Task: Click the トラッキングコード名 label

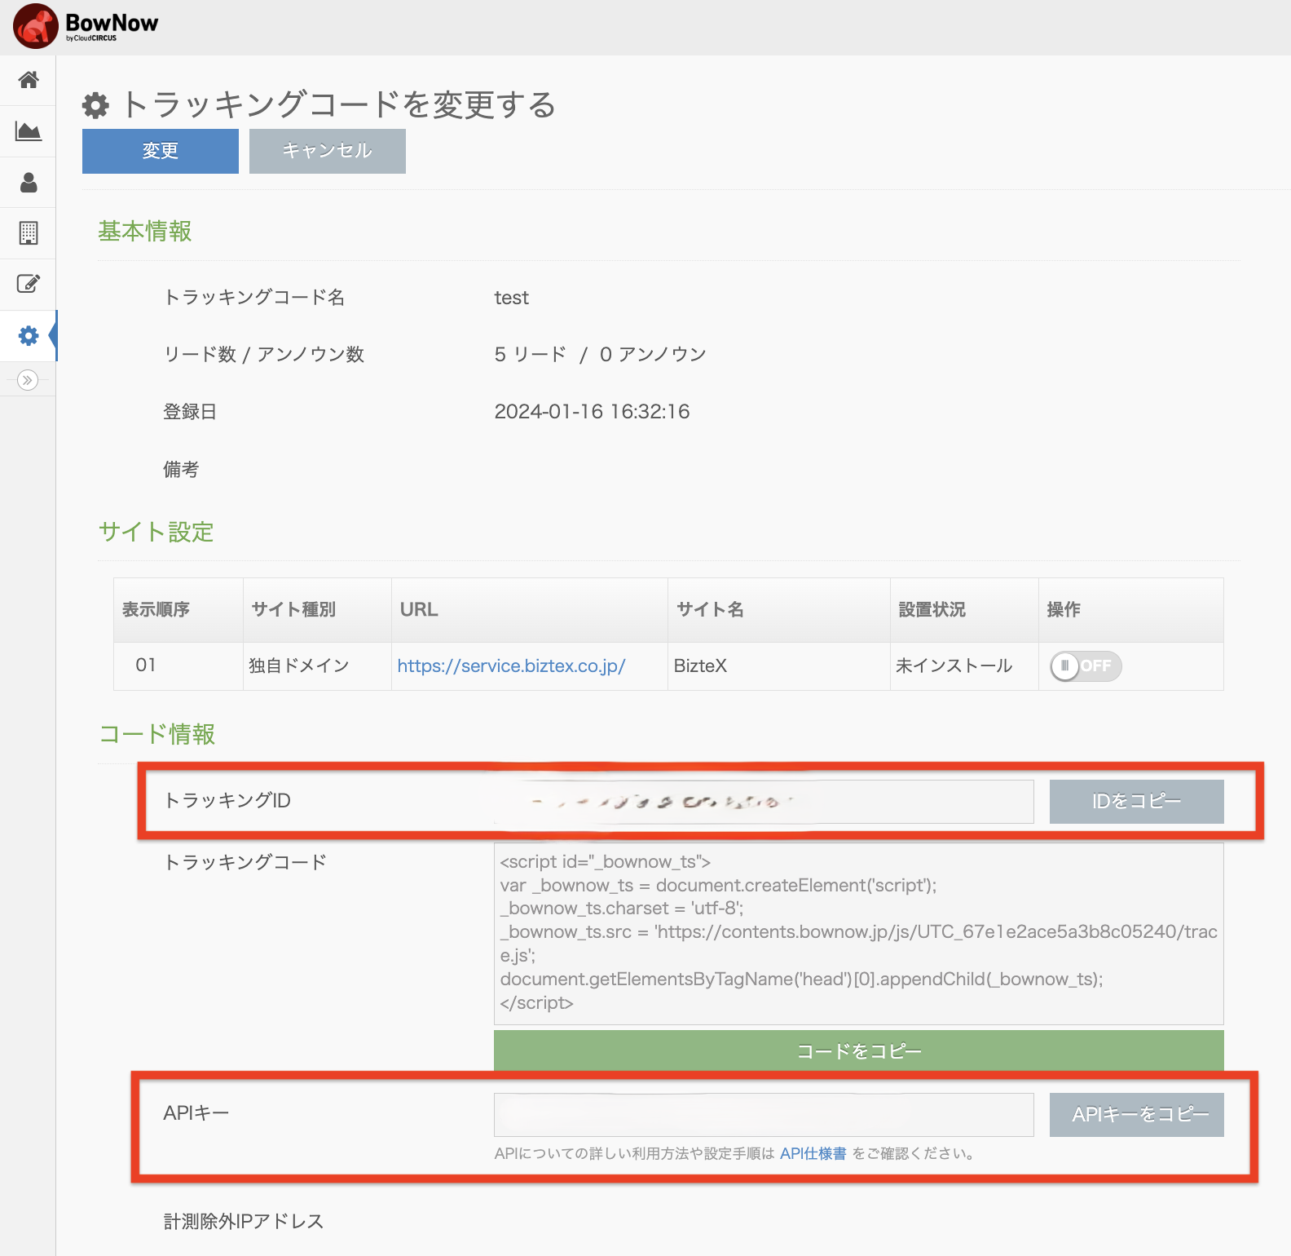Action: pyautogui.click(x=254, y=297)
